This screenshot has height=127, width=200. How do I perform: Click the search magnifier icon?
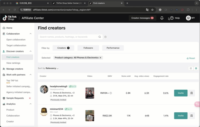tap(100, 37)
